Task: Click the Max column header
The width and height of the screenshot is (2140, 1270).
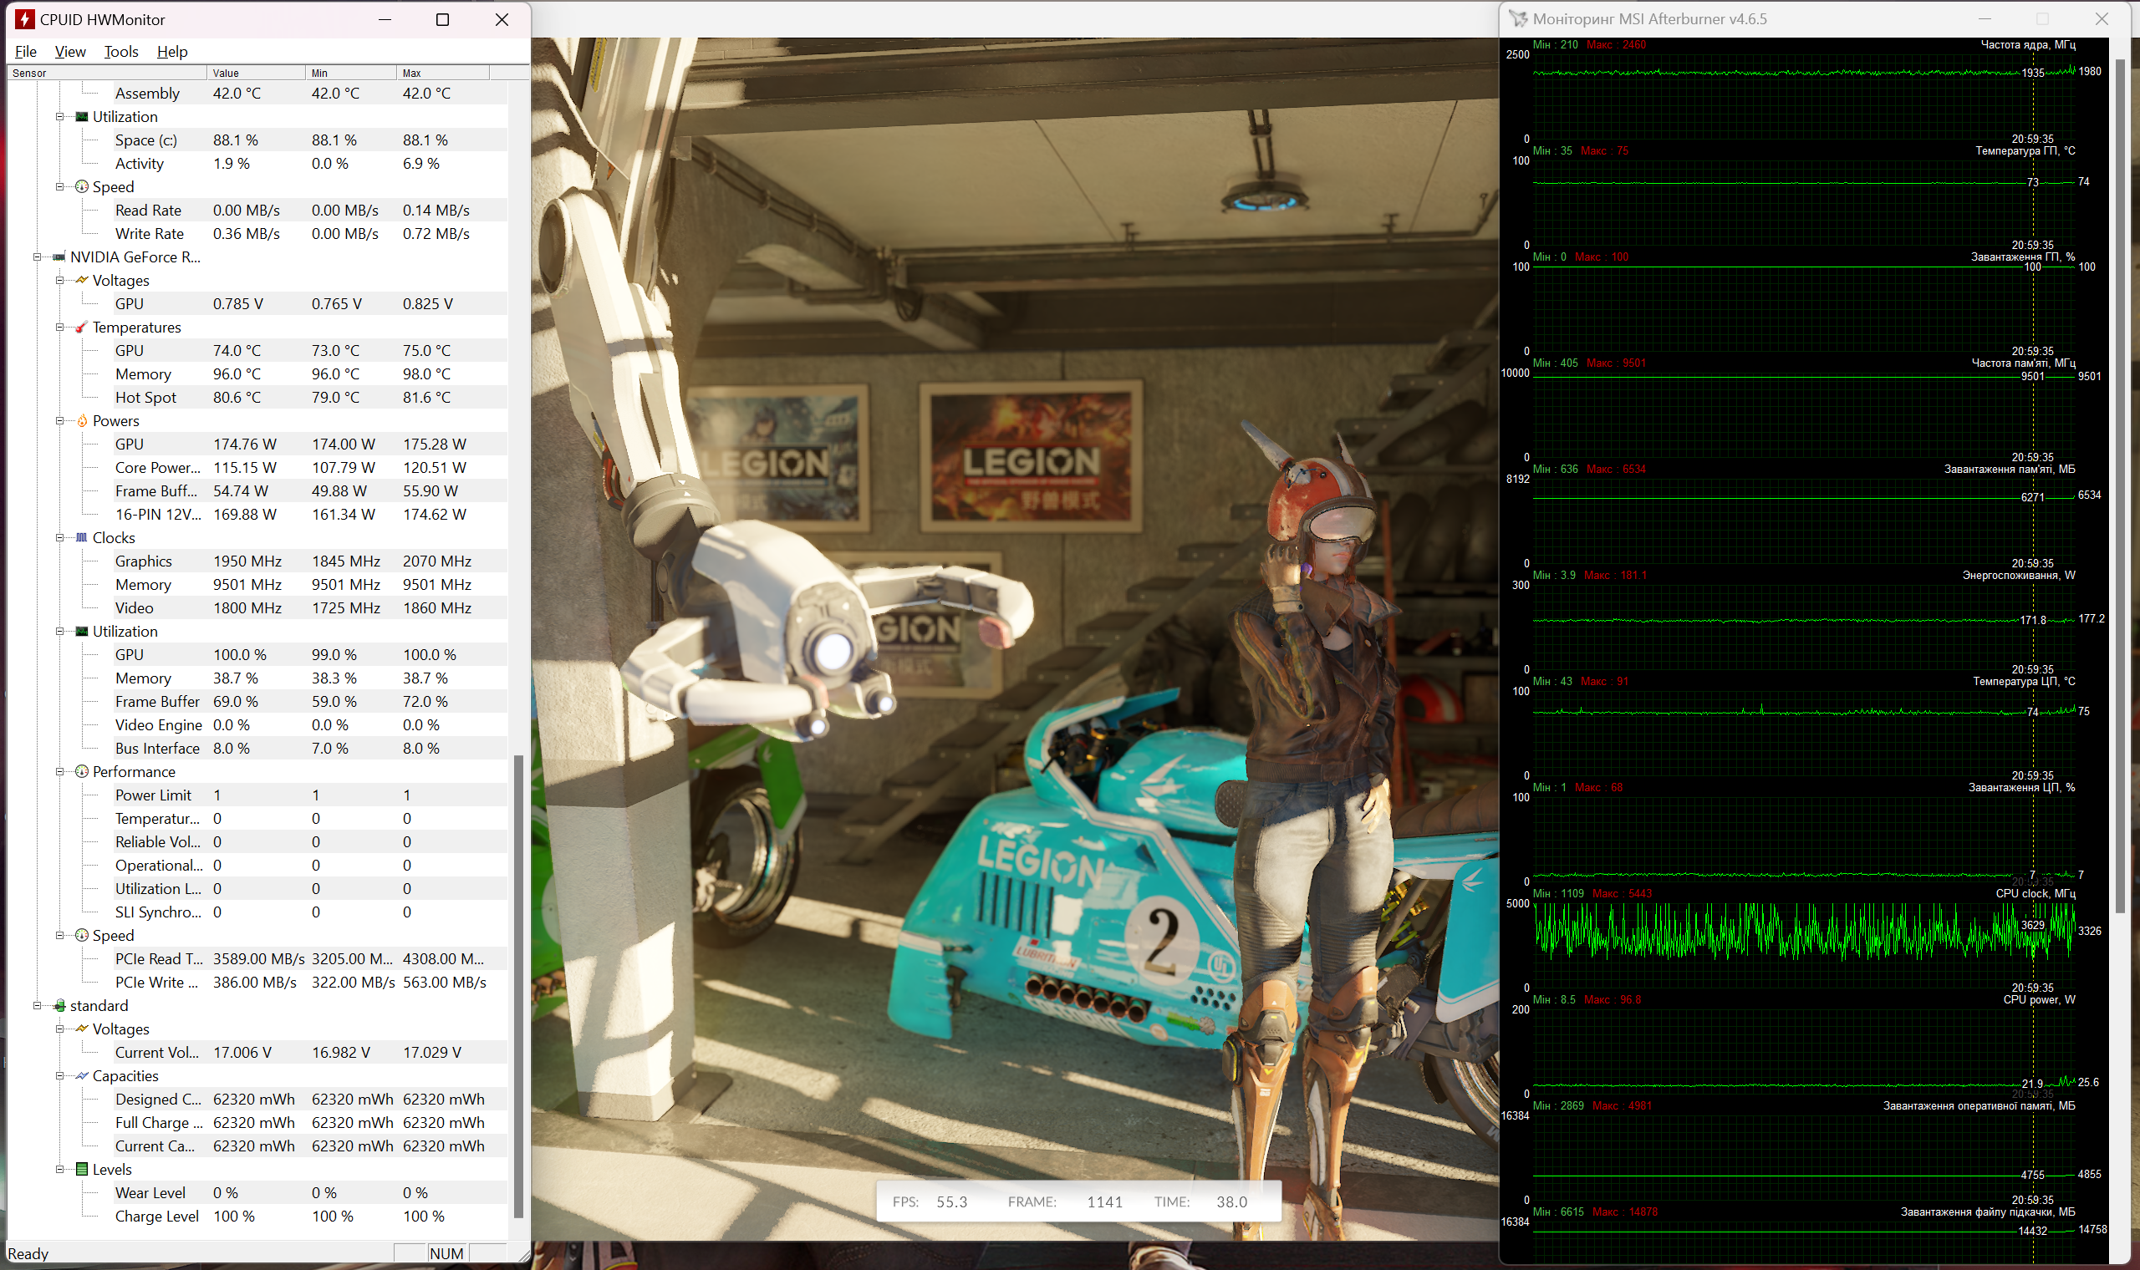Action: coord(441,73)
